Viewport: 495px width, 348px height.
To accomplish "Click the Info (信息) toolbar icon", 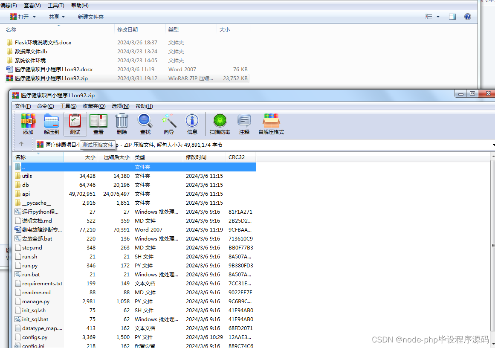I will [x=192, y=124].
